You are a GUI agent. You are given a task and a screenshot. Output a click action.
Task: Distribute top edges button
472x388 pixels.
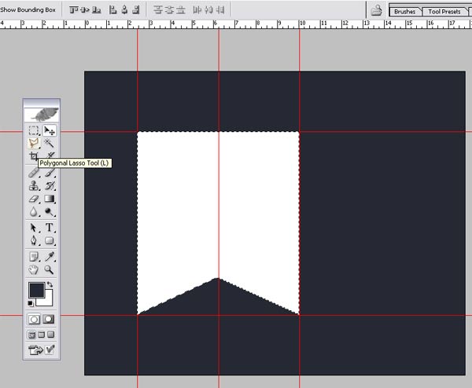click(158, 10)
